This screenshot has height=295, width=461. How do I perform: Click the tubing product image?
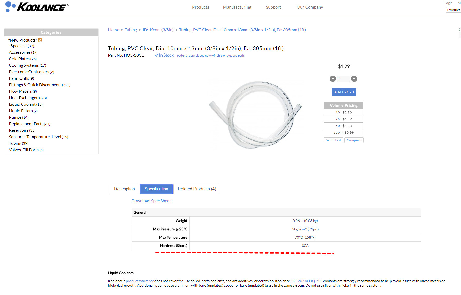pyautogui.click(x=256, y=114)
